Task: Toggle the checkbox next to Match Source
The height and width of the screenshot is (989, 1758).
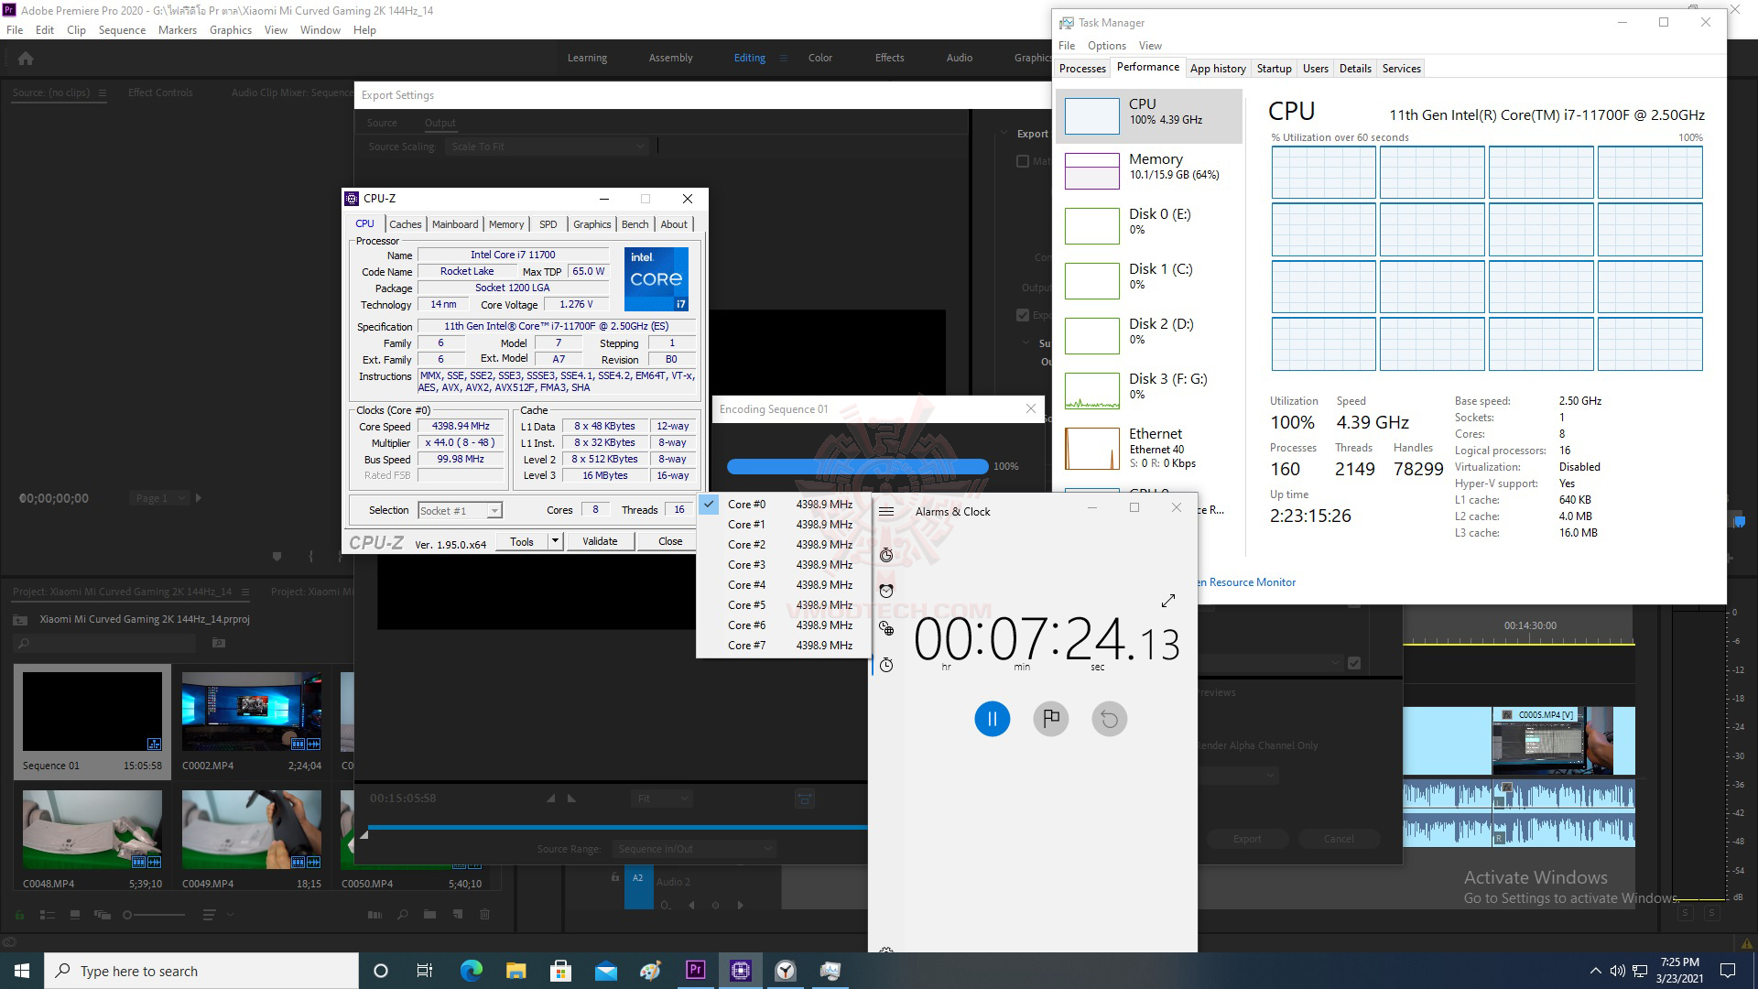Action: pos(1023,161)
